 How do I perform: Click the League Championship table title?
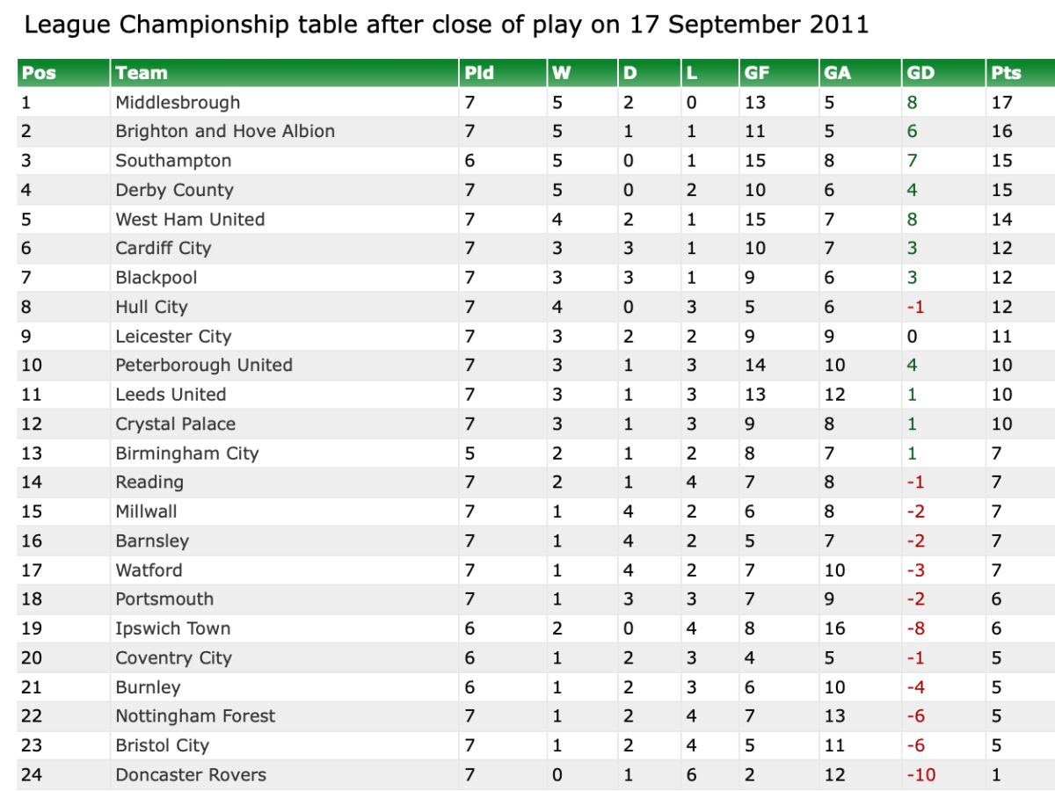pyautogui.click(x=446, y=25)
